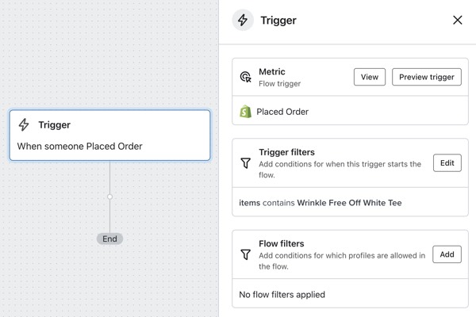Screen dimensions: 476x317
Task: Edit the trigger filters
Action: pos(447,162)
